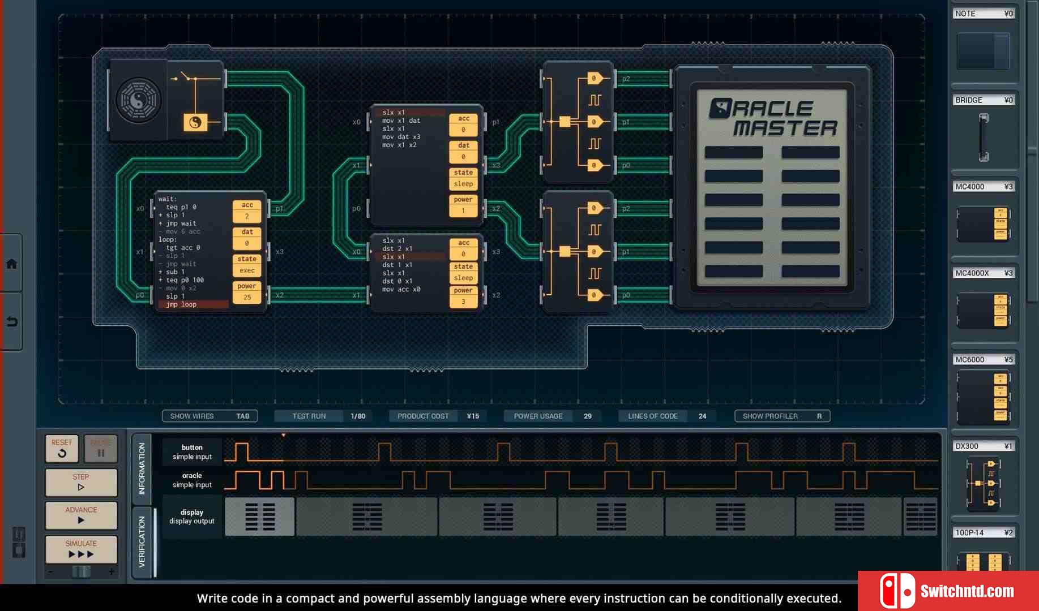The image size is (1039, 611).
Task: Increase simulation speed with plus sign
Action: coord(112,571)
